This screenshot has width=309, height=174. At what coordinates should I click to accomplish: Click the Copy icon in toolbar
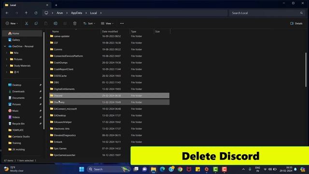click(x=36, y=24)
